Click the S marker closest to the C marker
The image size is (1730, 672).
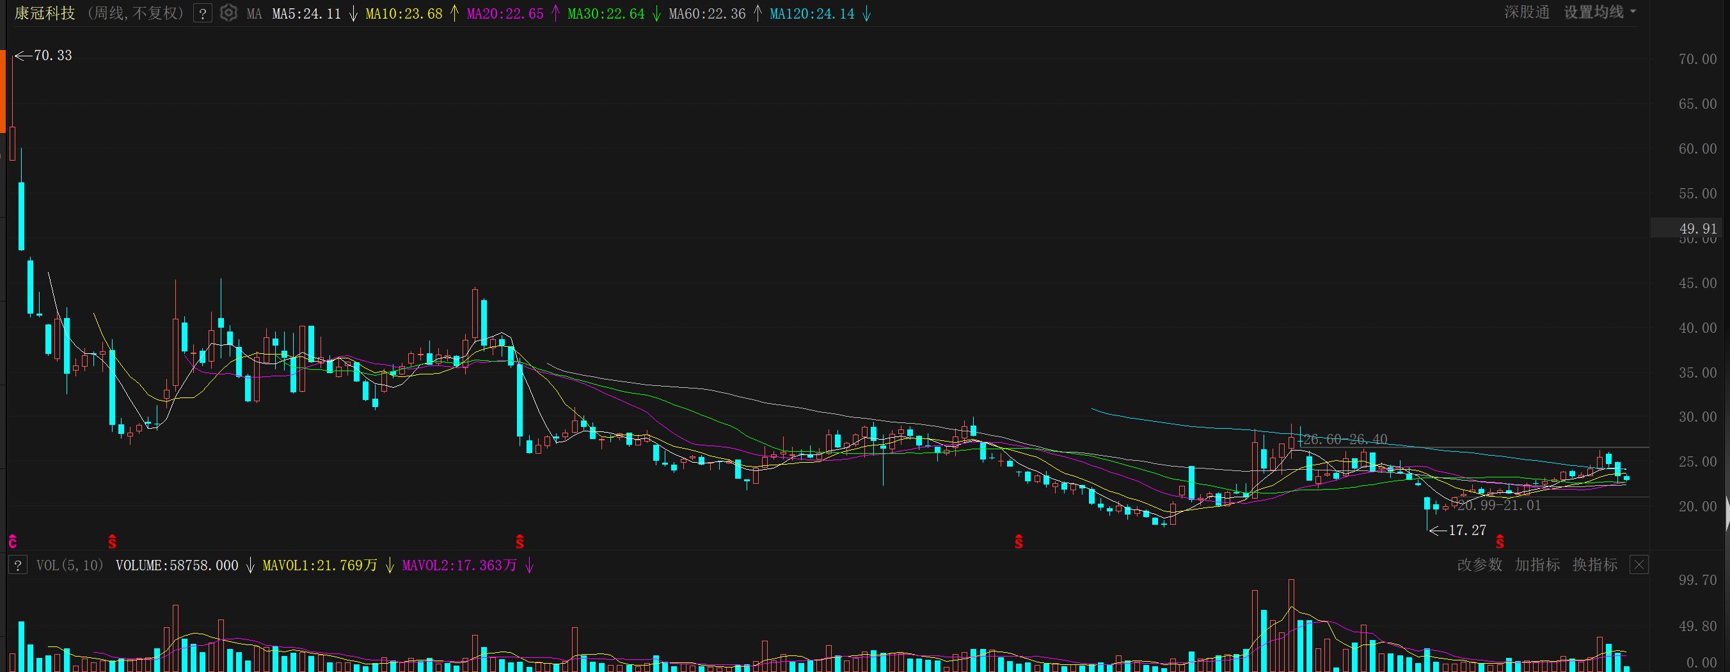coord(112,541)
